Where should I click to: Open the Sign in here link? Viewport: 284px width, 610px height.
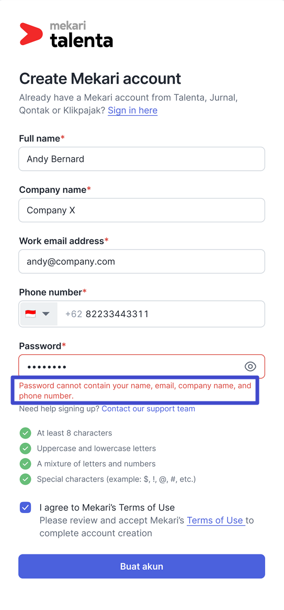132,111
